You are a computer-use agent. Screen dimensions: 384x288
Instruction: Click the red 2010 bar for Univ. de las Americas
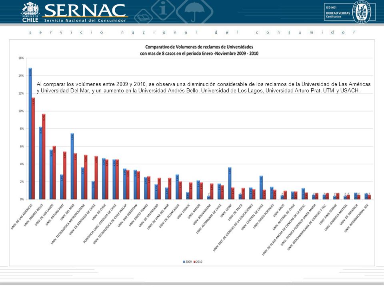pyautogui.click(x=33, y=148)
